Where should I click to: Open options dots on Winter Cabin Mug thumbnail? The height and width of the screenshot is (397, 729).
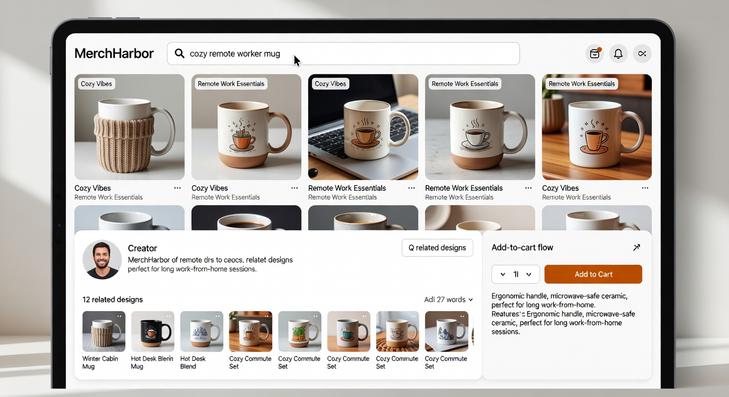coord(120,316)
